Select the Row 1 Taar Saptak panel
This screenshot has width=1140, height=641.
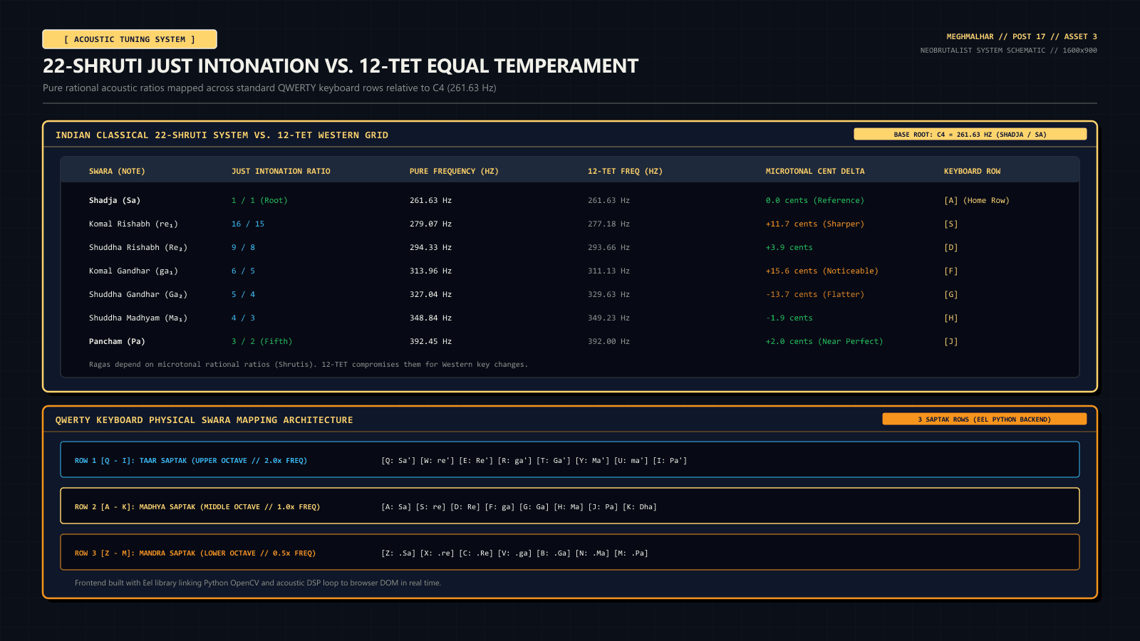[x=570, y=459]
